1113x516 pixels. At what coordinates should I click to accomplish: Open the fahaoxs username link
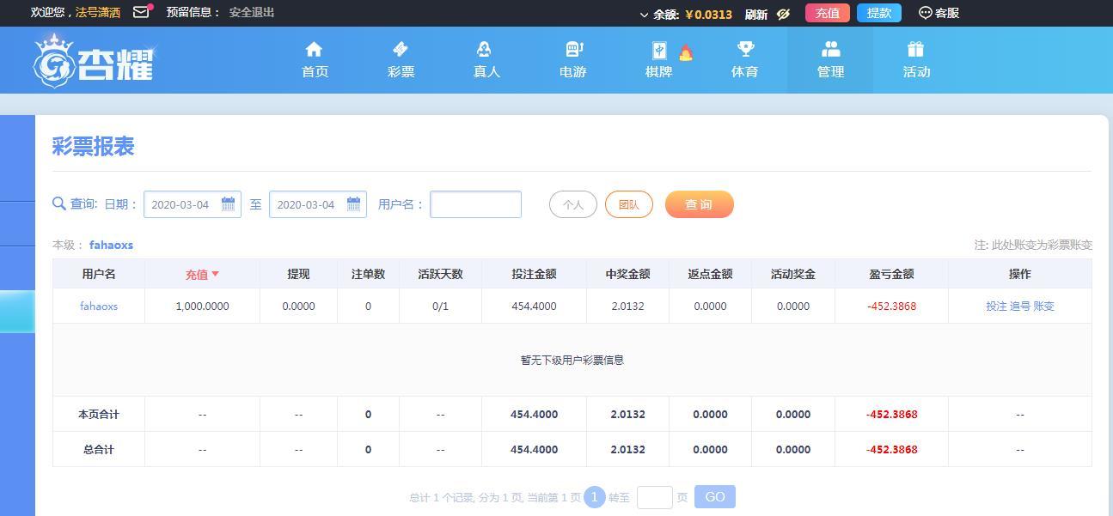pyautogui.click(x=98, y=306)
